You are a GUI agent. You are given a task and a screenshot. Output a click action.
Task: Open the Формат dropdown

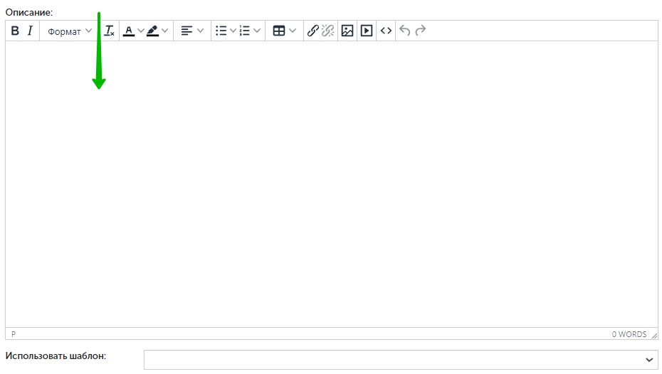69,31
